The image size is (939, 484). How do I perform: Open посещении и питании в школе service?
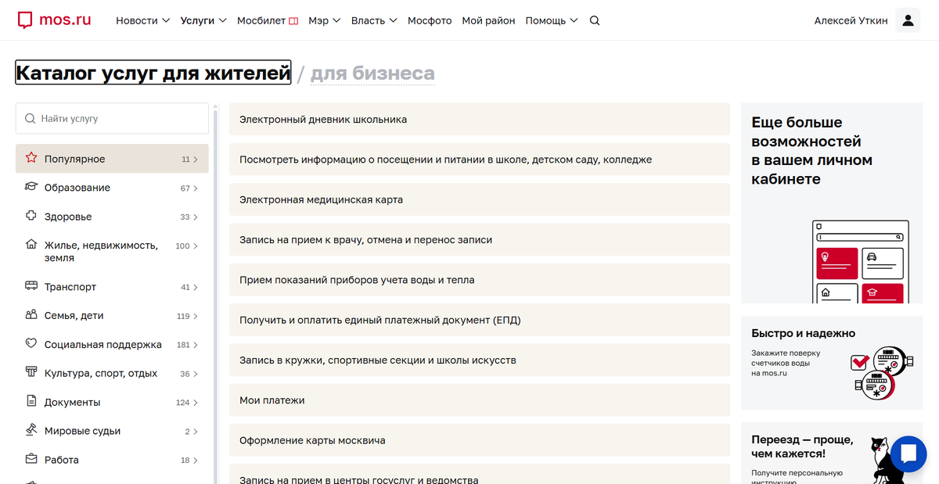click(x=480, y=160)
